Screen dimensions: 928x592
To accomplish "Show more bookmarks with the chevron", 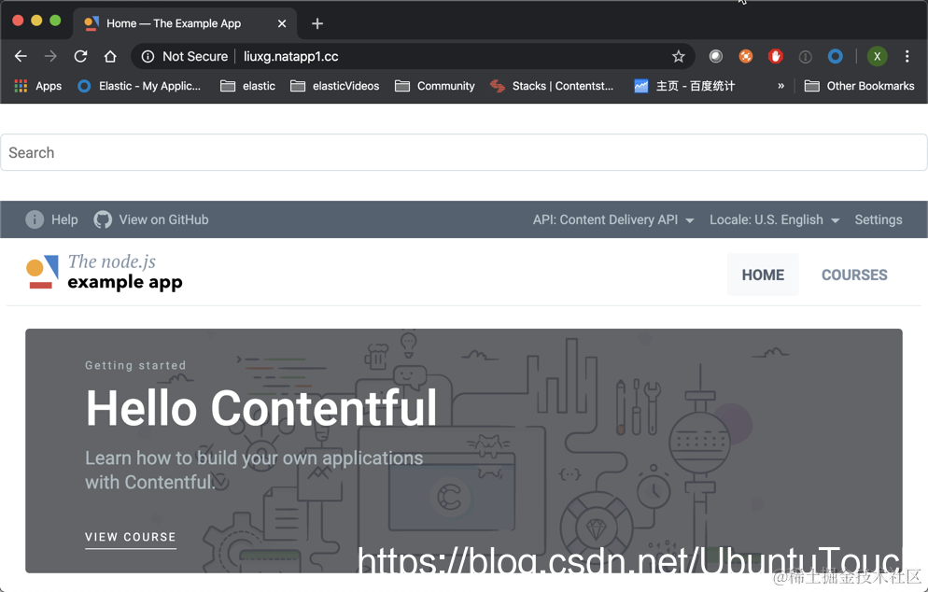I will 780,86.
